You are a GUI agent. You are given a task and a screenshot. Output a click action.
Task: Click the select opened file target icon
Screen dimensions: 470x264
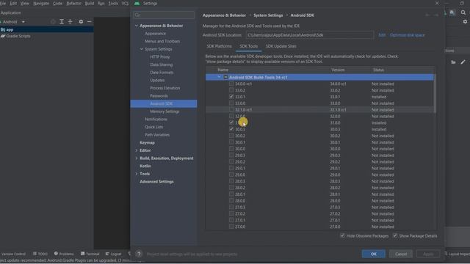(53, 21)
